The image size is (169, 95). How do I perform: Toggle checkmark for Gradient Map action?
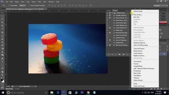pos(107,43)
